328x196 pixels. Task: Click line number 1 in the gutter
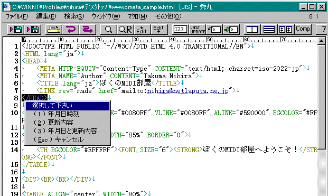(16, 46)
